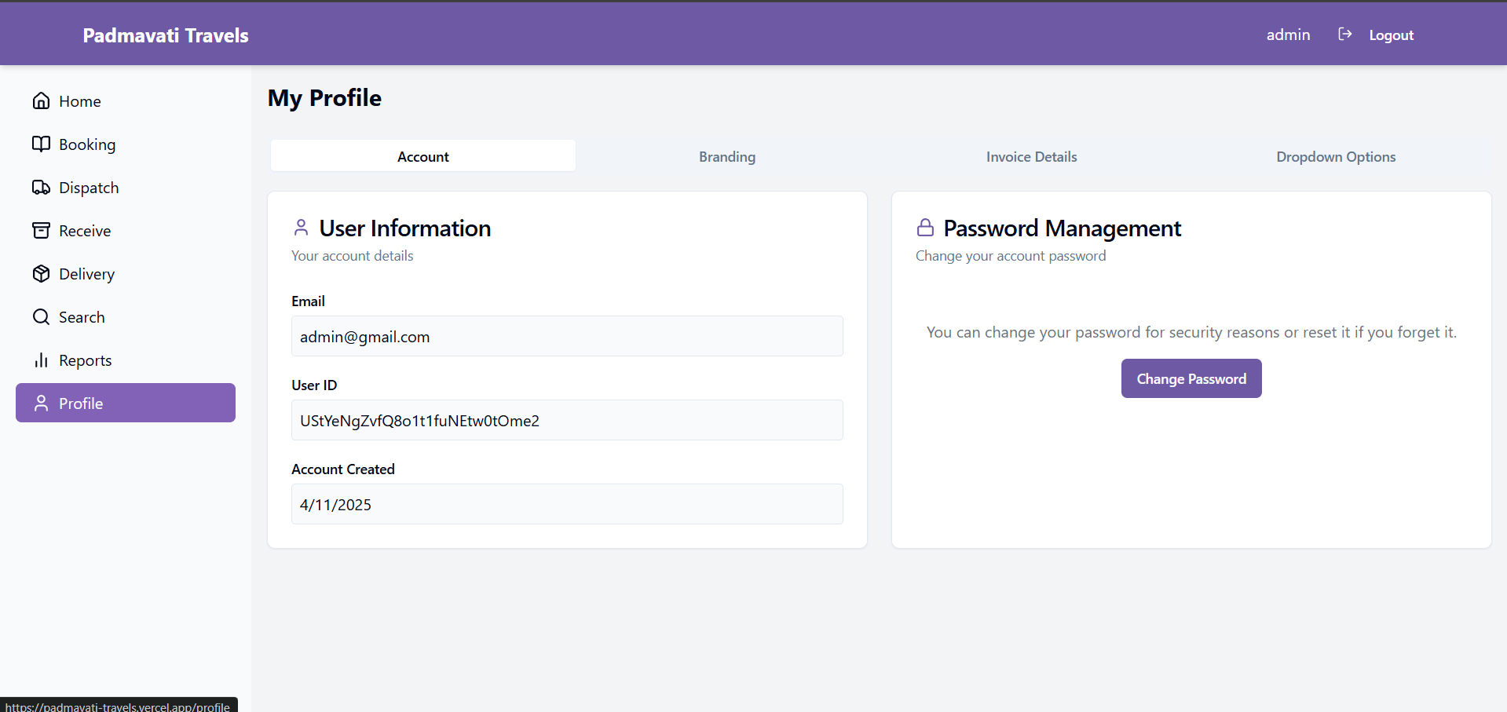1507x712 pixels.
Task: Open Booking via its book icon
Action: point(41,144)
